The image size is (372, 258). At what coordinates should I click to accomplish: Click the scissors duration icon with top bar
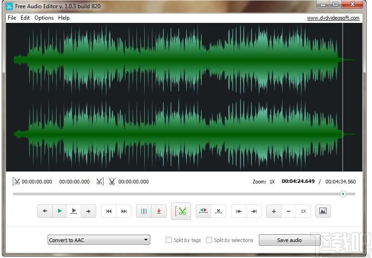pos(112,182)
